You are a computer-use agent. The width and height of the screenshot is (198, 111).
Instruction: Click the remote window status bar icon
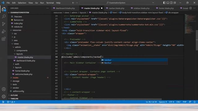pos(3,102)
